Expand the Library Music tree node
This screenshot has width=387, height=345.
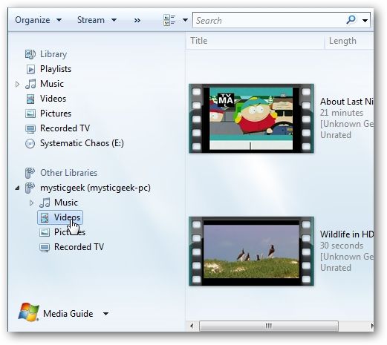(17, 85)
